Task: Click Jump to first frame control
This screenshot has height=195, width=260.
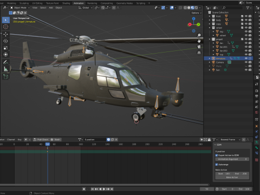Action: (93, 189)
